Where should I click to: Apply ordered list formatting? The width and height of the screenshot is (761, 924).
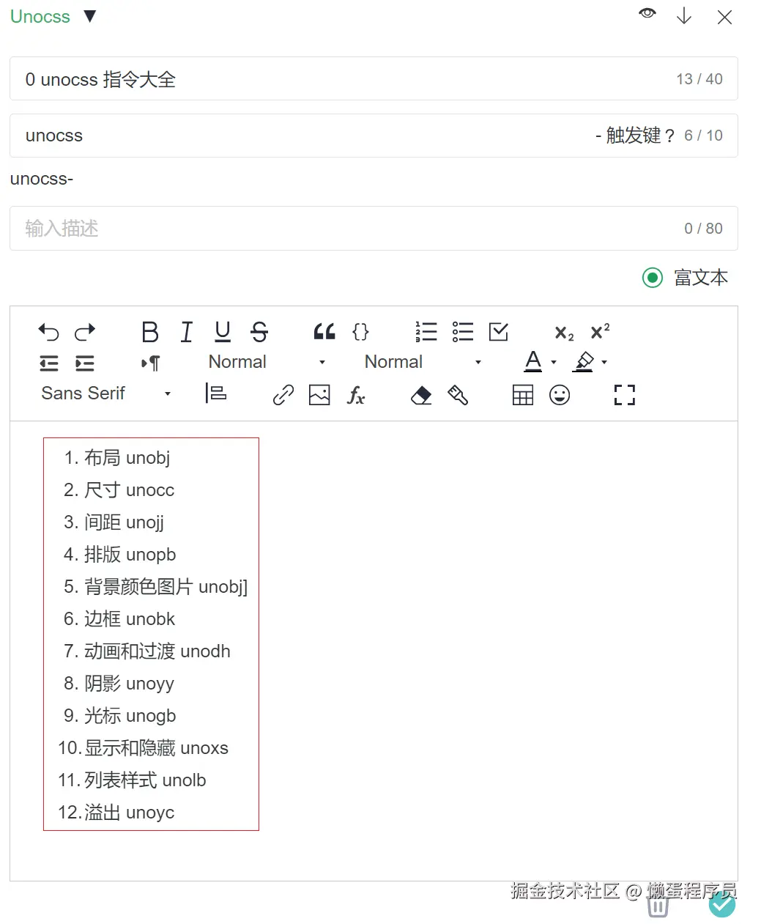point(426,332)
